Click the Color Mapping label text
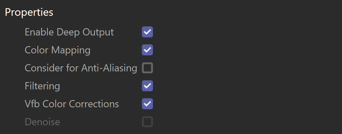Viewport: 342px width, 134px height. click(x=57, y=50)
